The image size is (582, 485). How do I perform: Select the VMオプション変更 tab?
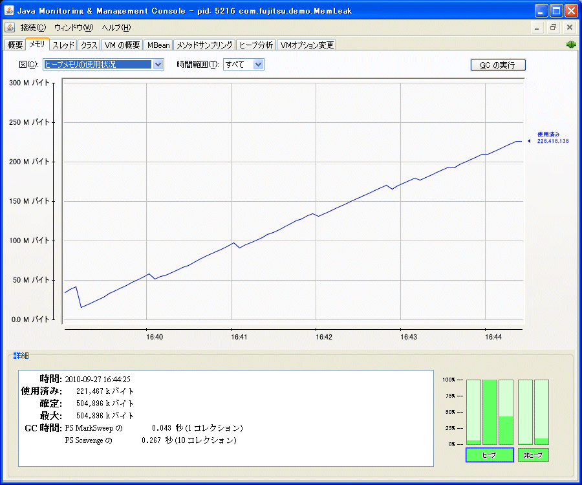[307, 45]
